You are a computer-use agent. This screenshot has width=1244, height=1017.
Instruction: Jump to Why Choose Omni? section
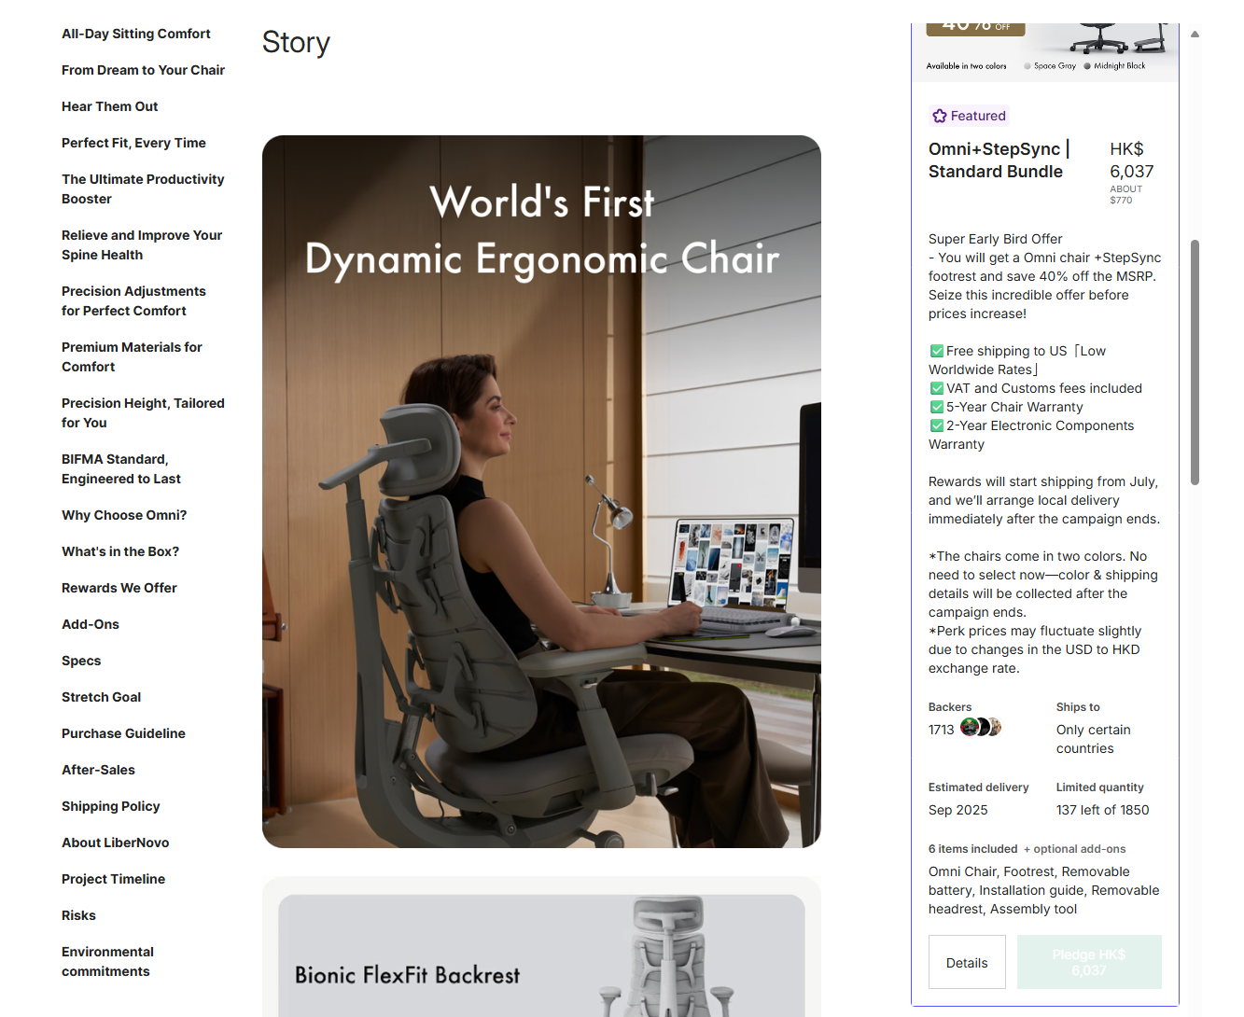[124, 515]
